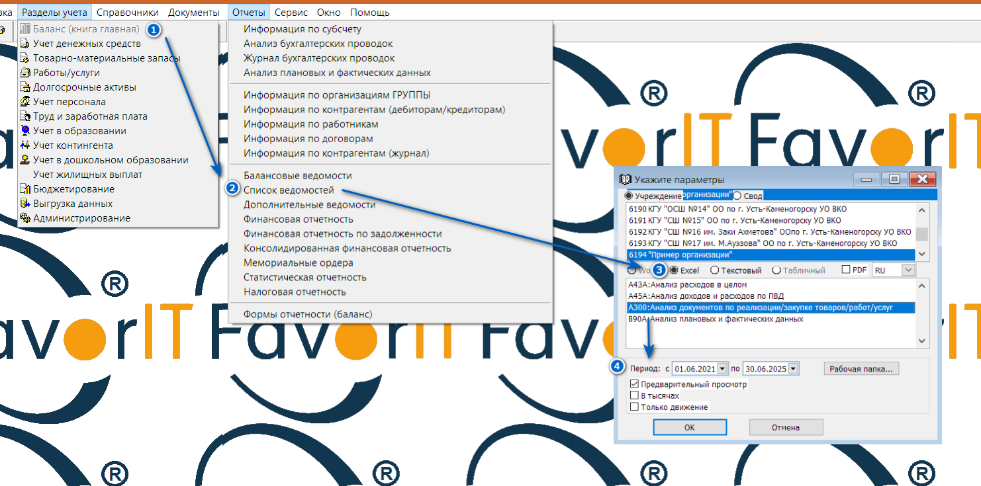
Task: Open the period start date dropdown
Action: pyautogui.click(x=722, y=368)
